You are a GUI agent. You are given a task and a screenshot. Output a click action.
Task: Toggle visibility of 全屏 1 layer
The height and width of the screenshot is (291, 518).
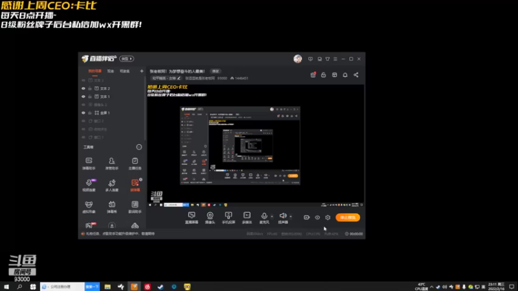point(84,113)
